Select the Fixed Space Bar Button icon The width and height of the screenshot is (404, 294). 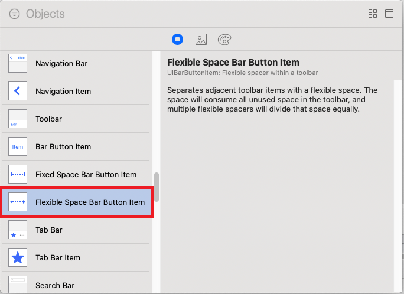(x=18, y=174)
